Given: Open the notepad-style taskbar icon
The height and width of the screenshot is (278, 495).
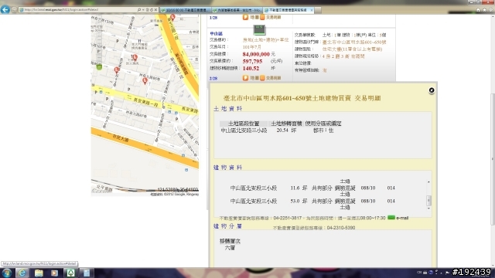Looking at the screenshot, I should [87, 273].
